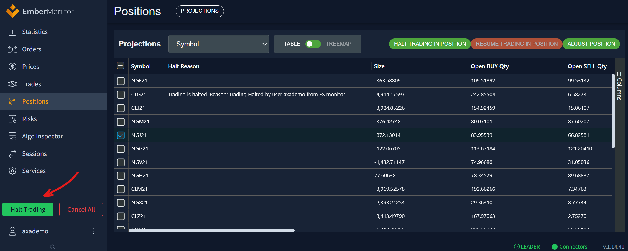Screen dimensions: 628x251
Task: Click the green Halt Trading button
Action: pyautogui.click(x=28, y=210)
